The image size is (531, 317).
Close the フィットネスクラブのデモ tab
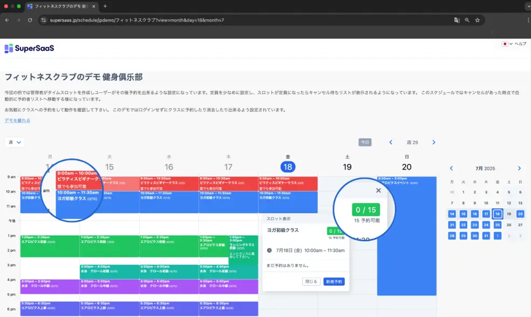tap(94, 6)
